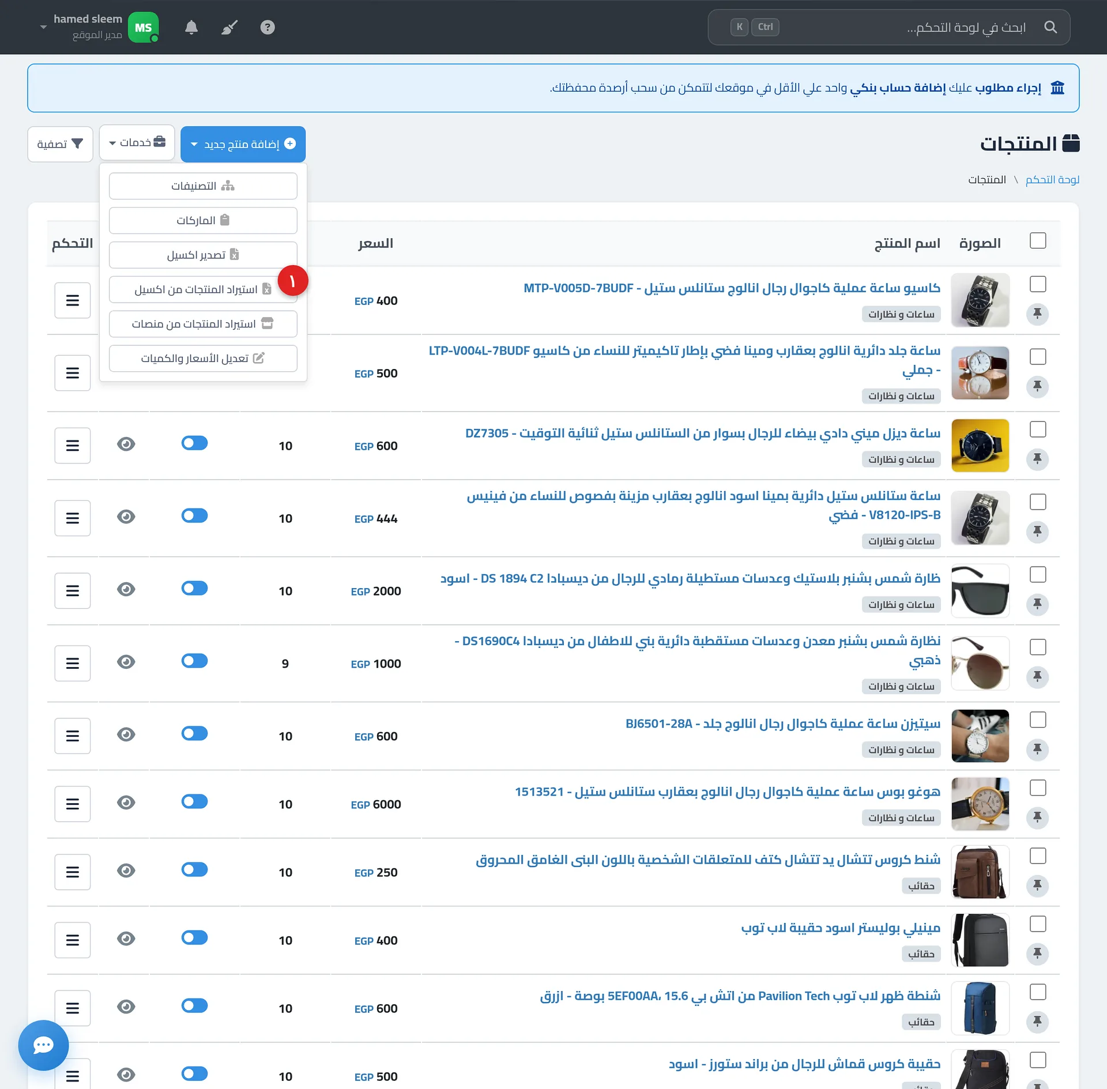Click the search magnifier icon

(x=1050, y=27)
